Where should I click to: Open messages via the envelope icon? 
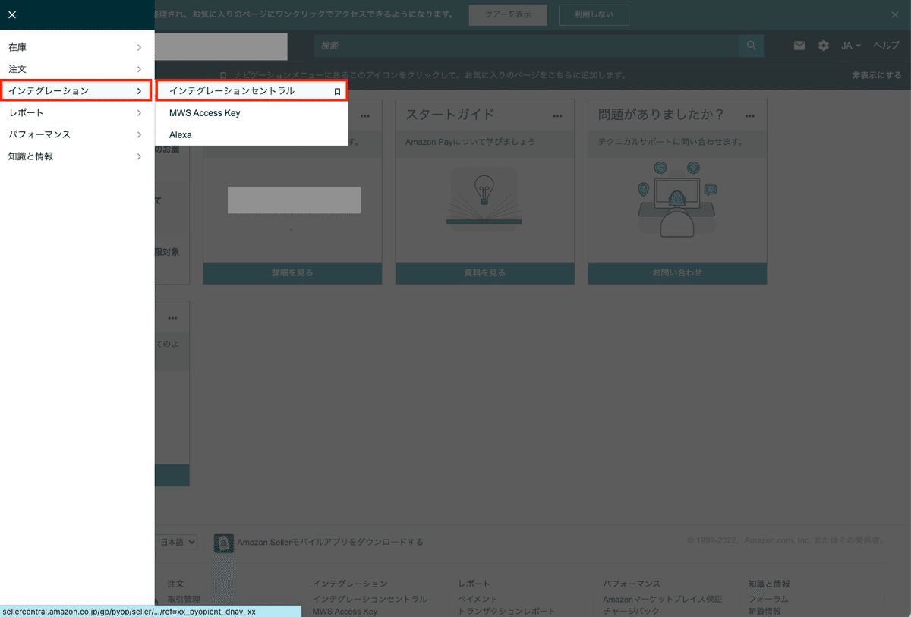[x=799, y=46]
